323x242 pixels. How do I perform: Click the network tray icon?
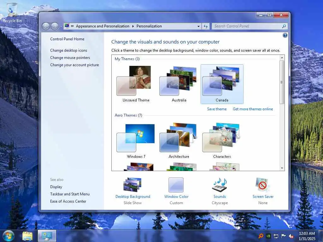pyautogui.click(x=276, y=236)
